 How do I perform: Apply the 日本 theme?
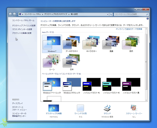click(72, 62)
